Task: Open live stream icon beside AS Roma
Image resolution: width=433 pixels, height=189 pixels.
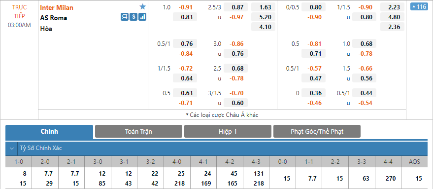Action: 125,17
